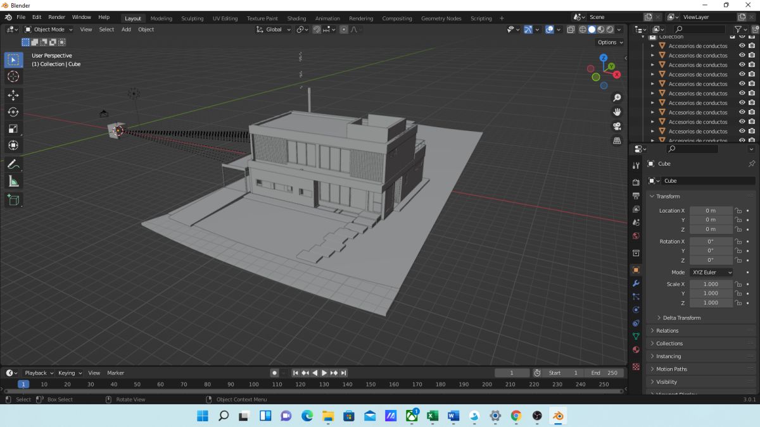This screenshot has height=427, width=760.
Task: Open the World properties tab
Action: click(x=636, y=236)
